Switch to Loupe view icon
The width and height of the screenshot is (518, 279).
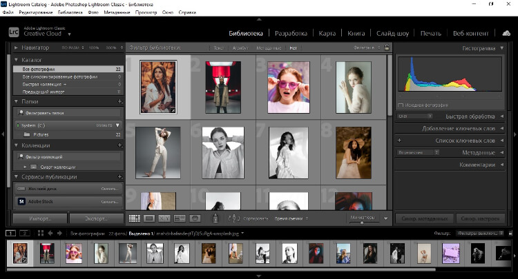[149, 218]
